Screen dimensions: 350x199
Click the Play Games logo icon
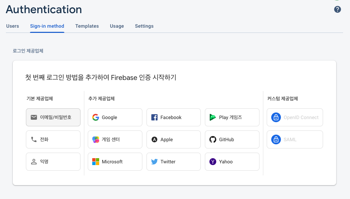pos(213,117)
